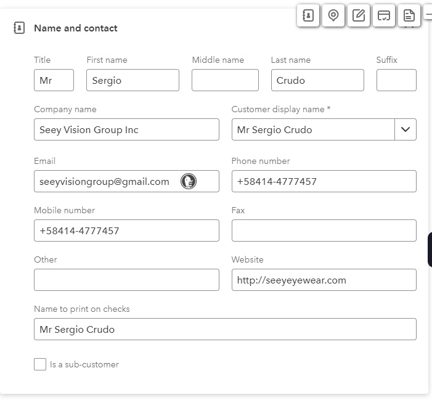Tick the Is a sub-customer checkbox
The height and width of the screenshot is (400, 432).
40,364
